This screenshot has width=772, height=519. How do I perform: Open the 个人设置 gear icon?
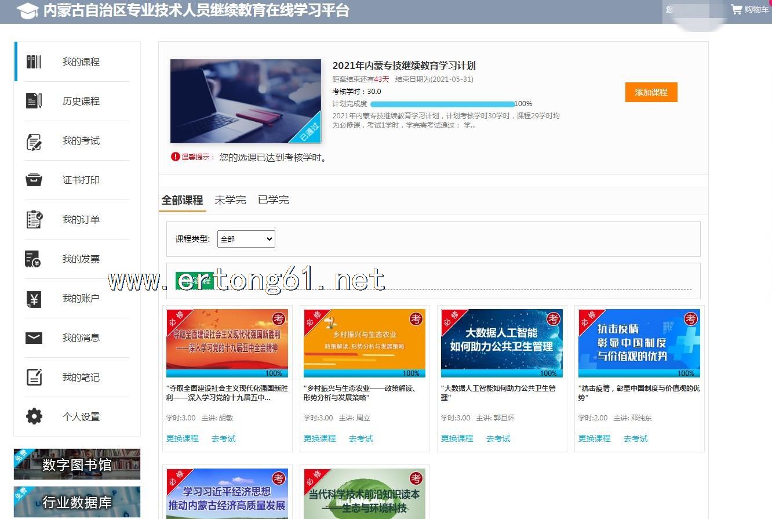(34, 416)
